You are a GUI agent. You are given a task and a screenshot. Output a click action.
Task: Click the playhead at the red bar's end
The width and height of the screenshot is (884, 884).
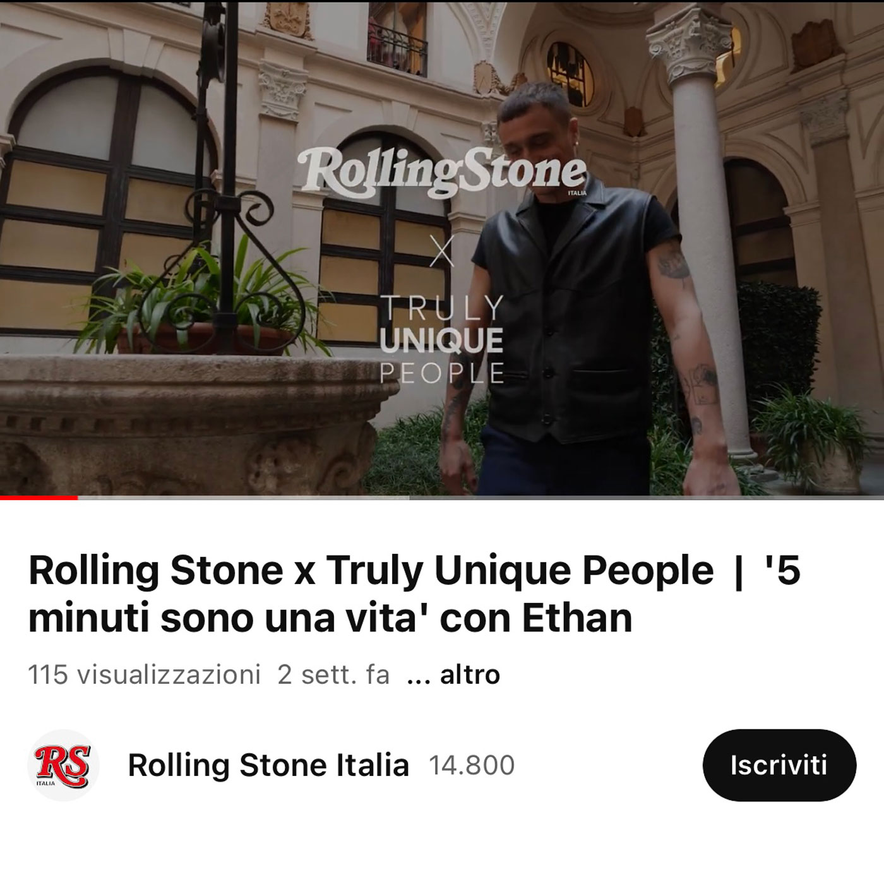click(78, 498)
